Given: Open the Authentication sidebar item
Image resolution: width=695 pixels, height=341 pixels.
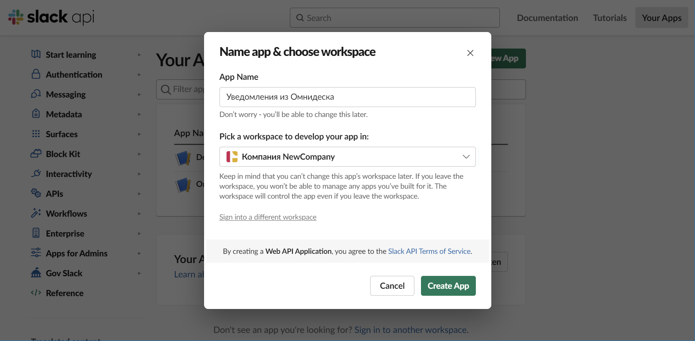Looking at the screenshot, I should click(74, 75).
